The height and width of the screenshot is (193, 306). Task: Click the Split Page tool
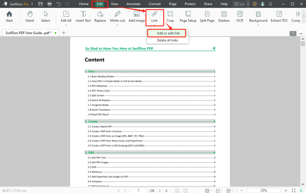click(x=207, y=17)
